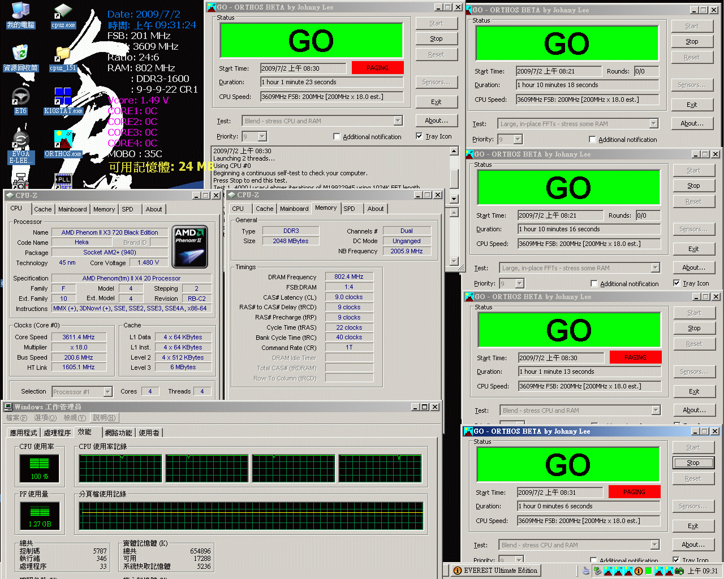Click Stop in the 1 minute 13 seconds Orthos window

[x=694, y=329]
